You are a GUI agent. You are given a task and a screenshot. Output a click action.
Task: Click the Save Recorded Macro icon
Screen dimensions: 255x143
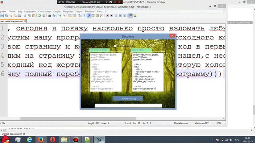(x=125, y=15)
